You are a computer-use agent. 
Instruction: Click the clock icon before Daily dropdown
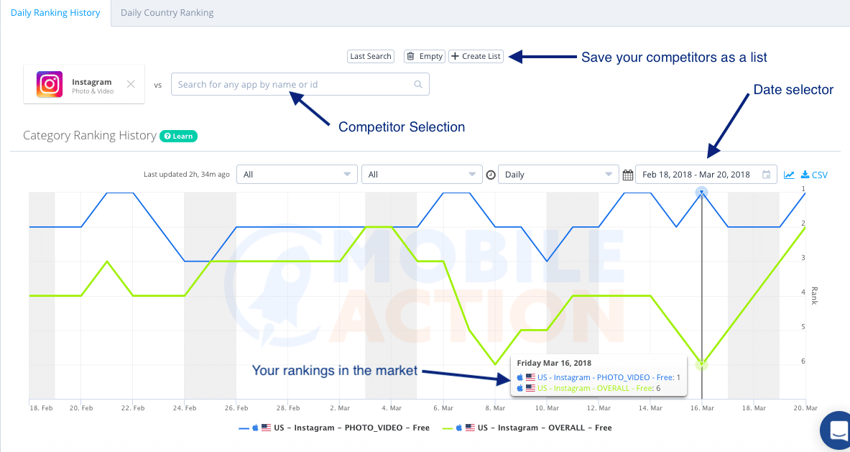click(x=491, y=175)
